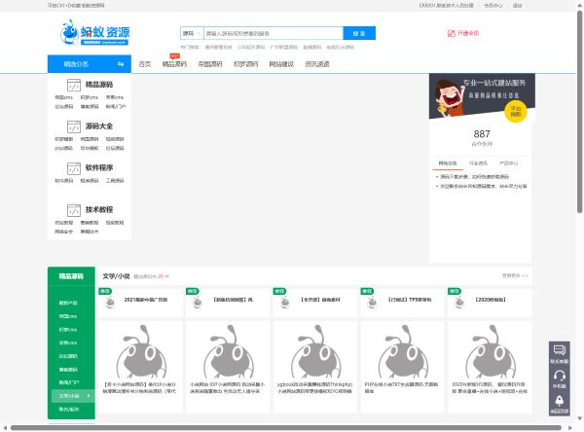Click the code window icon beside 精品源码
The width and height of the screenshot is (584, 432).
pyautogui.click(x=74, y=85)
